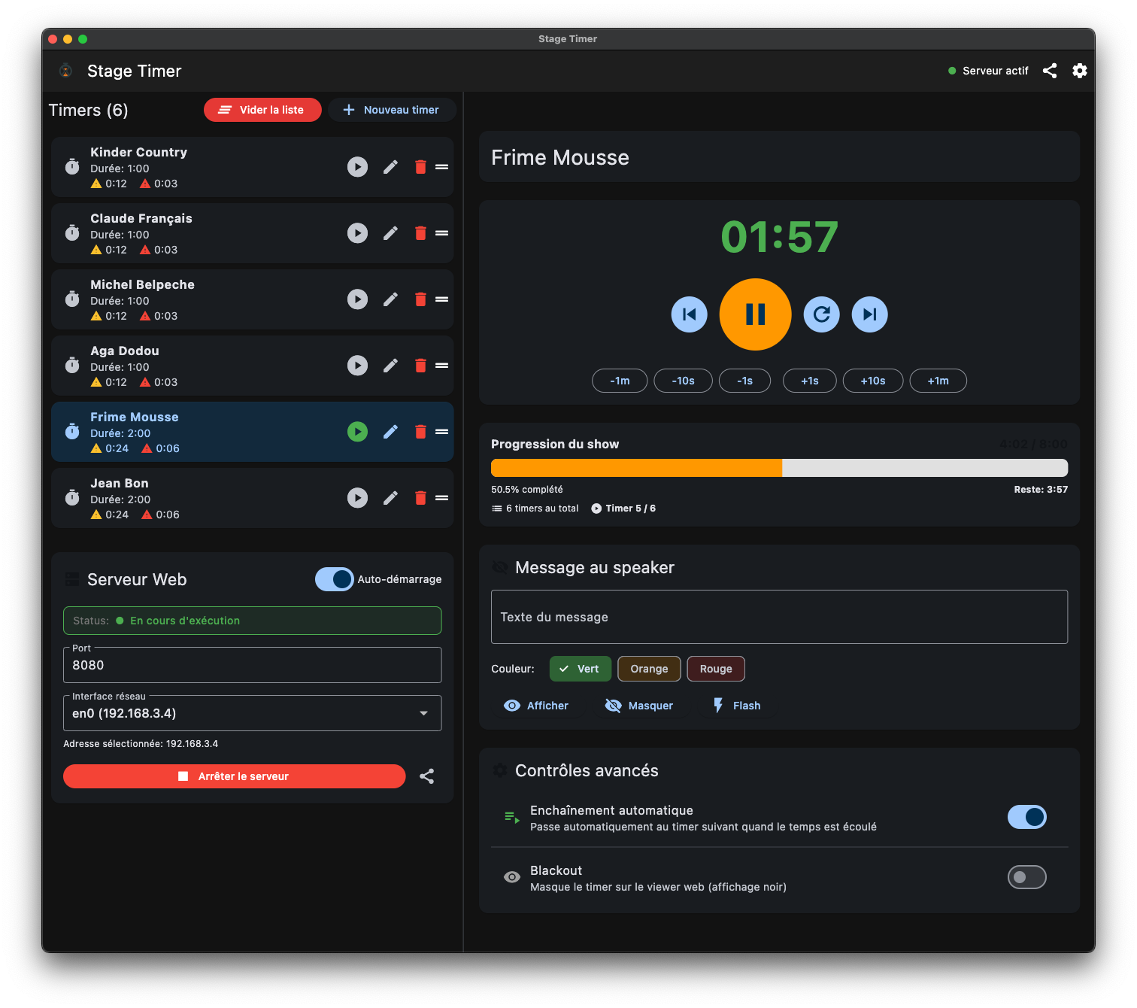Screen dimensions: 1137x1008
Task: Pause the running Frime Mousse timer
Action: [x=755, y=314]
